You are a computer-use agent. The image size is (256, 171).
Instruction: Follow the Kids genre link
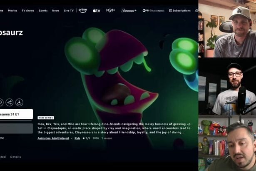[x=77, y=138]
